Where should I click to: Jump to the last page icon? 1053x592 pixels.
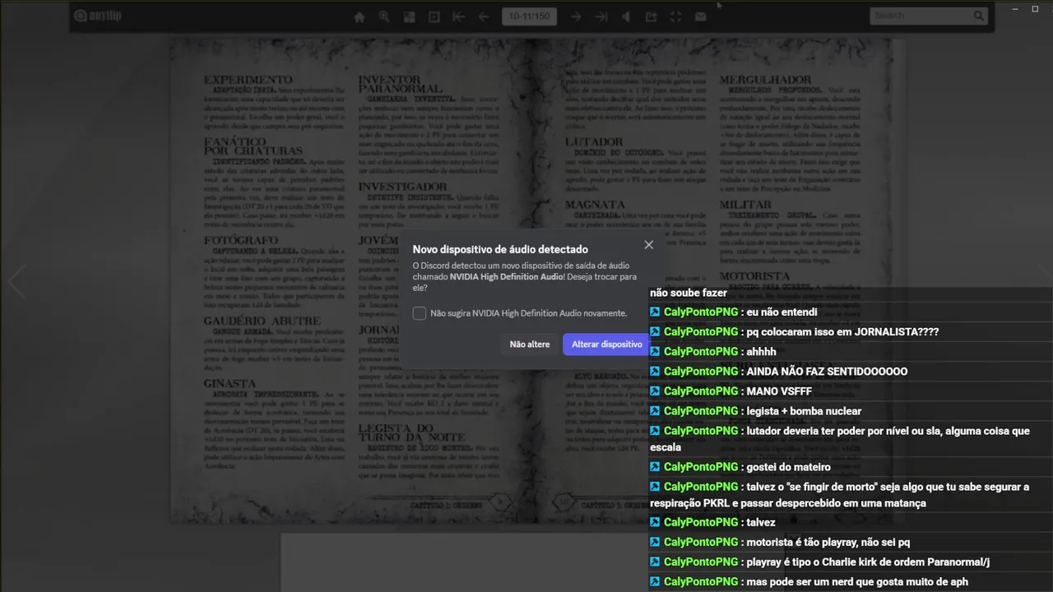pos(601,16)
